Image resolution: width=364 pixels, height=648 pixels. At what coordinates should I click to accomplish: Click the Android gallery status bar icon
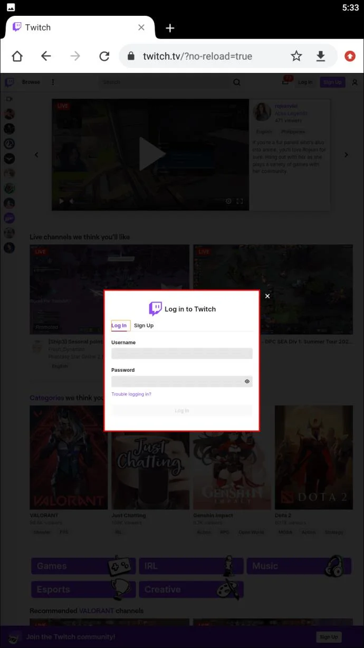pos(11,8)
